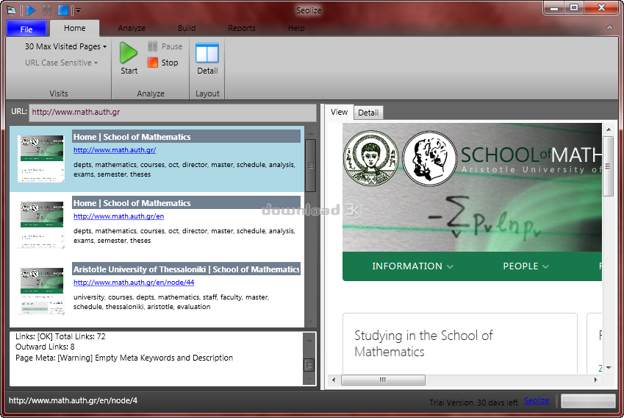
Task: Select the View tab in preview pane
Action: coord(339,112)
